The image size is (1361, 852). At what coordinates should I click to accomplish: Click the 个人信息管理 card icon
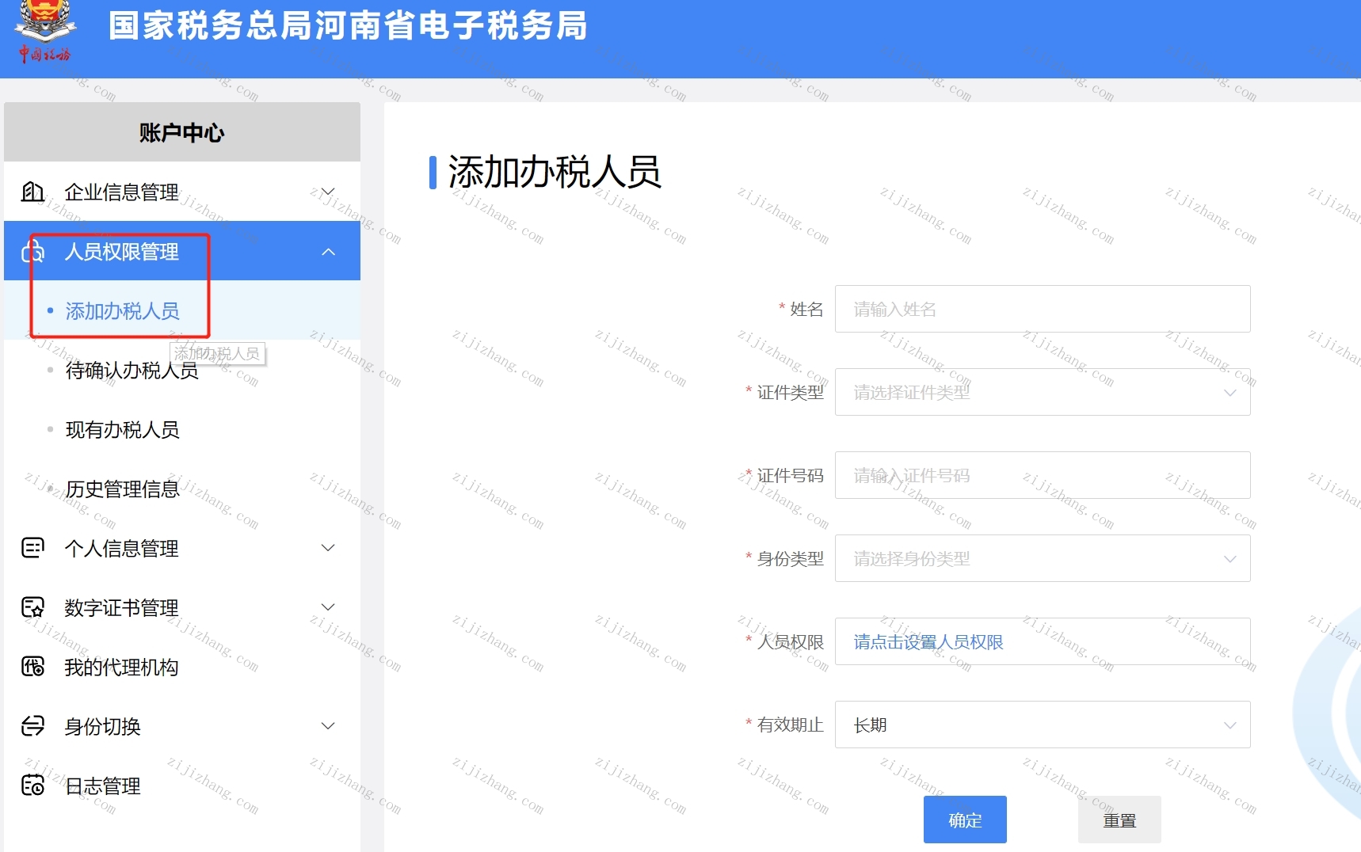(x=32, y=548)
